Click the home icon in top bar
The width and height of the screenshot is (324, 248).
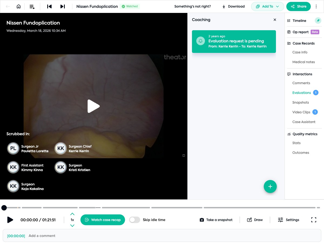tap(19, 6)
